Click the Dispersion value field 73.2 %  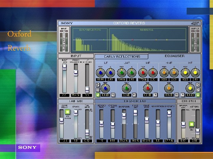[124, 141]
